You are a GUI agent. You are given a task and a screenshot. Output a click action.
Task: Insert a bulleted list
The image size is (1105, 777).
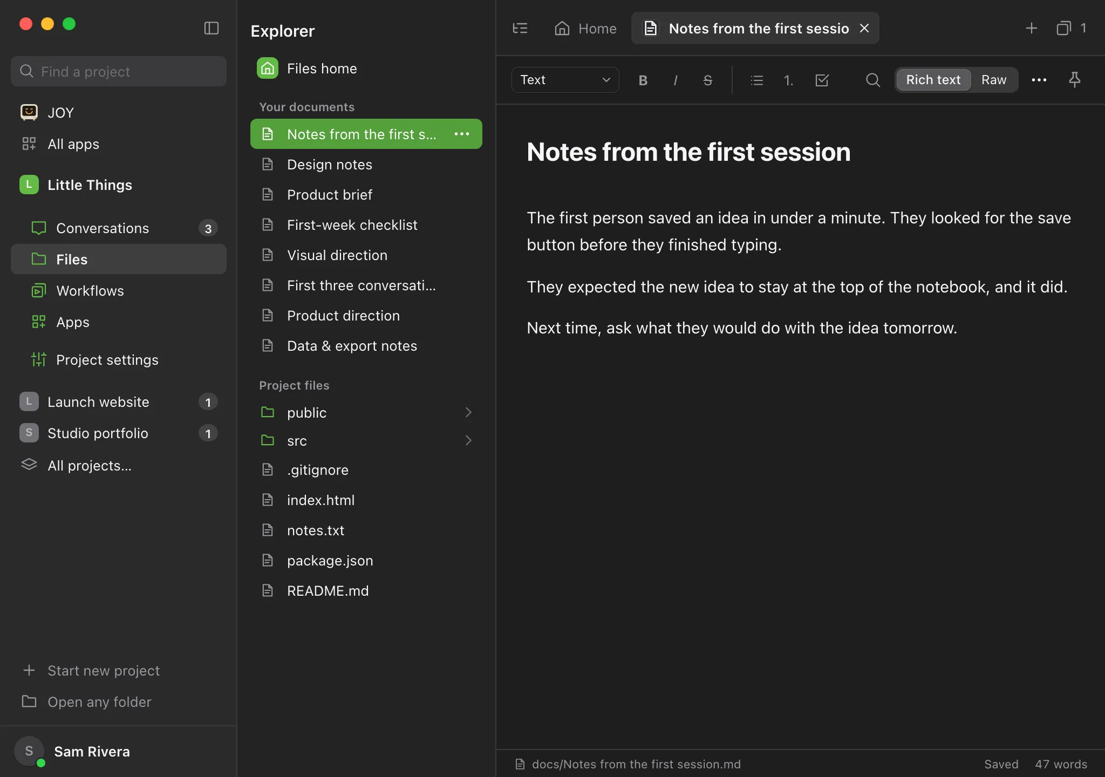(756, 80)
